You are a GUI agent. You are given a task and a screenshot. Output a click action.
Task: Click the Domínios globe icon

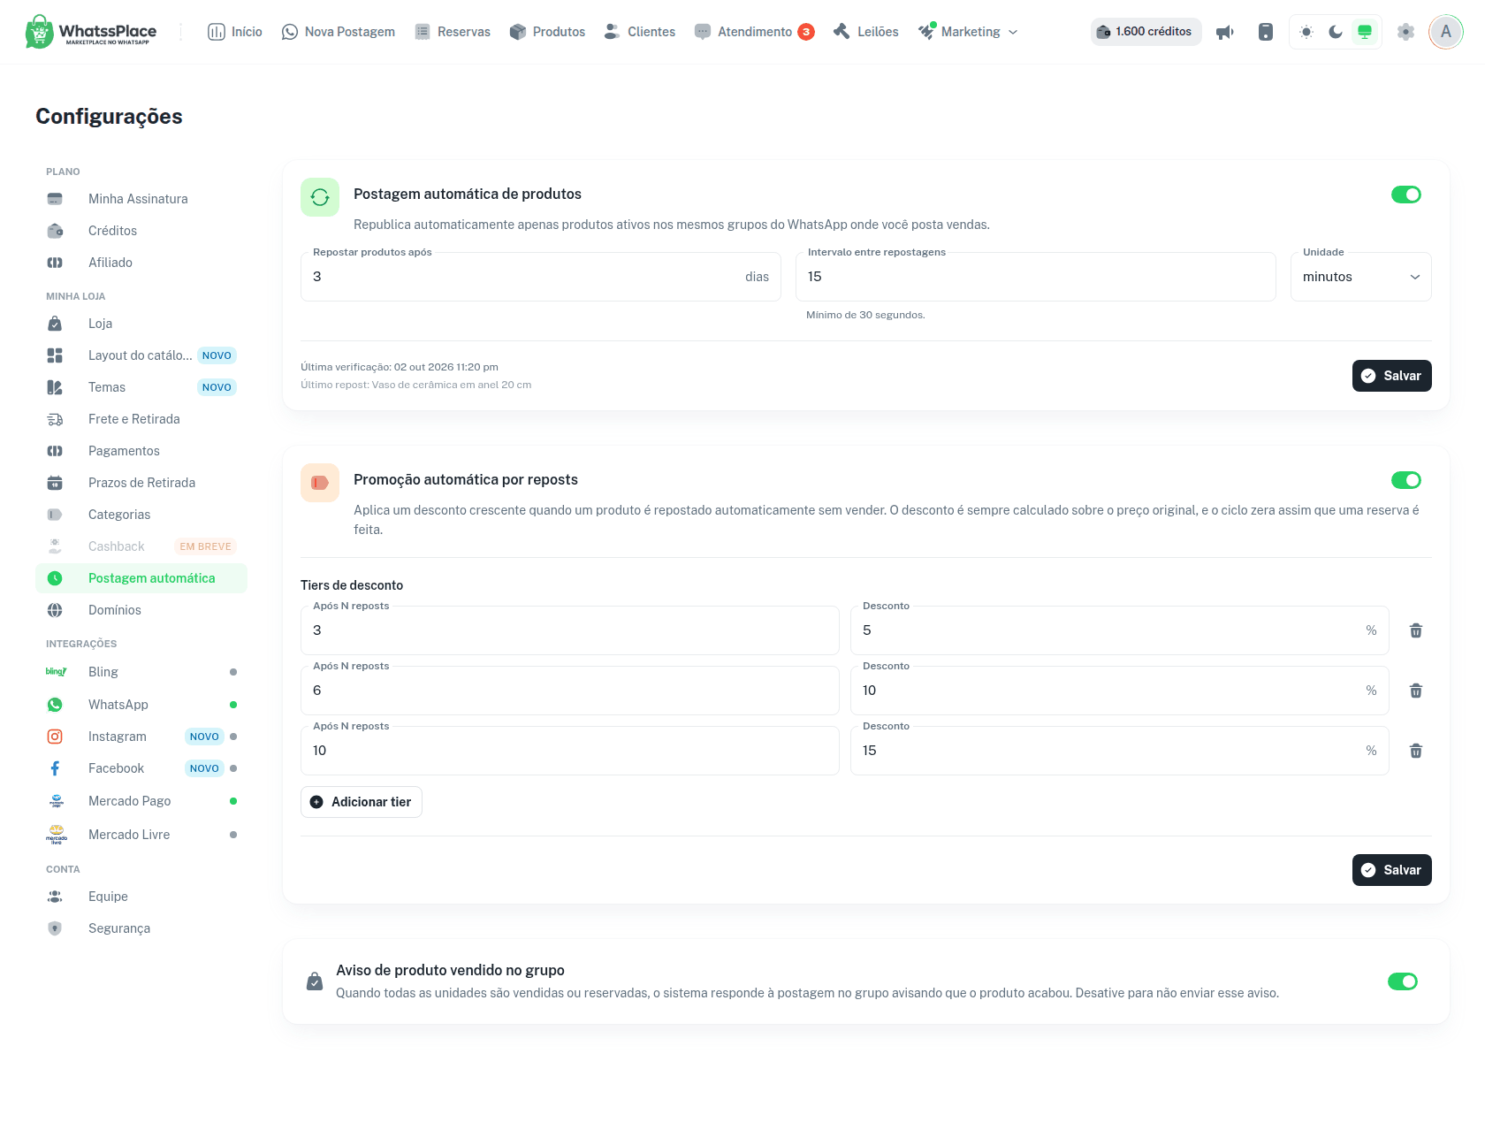55,610
